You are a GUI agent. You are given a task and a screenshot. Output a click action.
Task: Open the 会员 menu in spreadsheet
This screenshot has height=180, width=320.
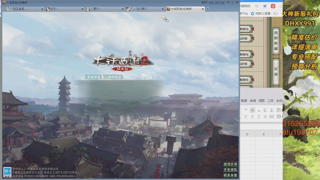(x=279, y=101)
